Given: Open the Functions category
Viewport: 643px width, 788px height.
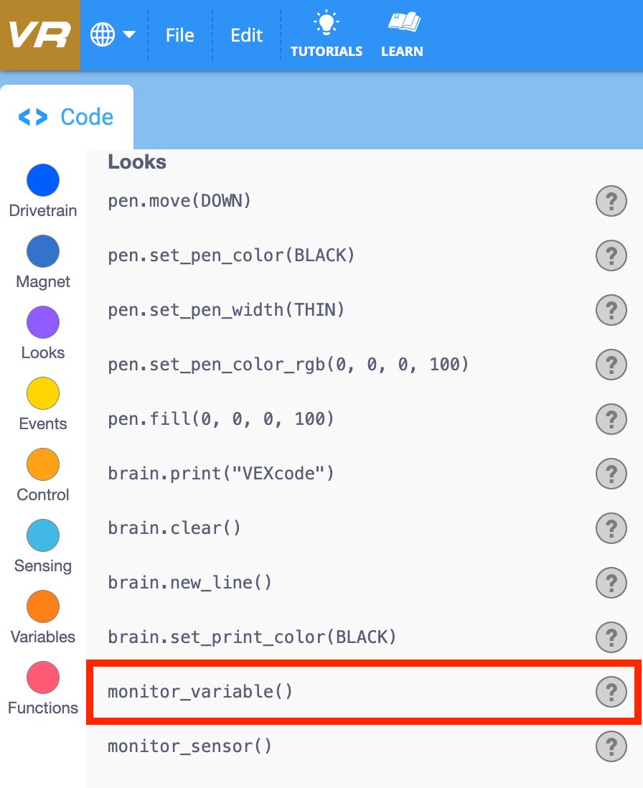Looking at the screenshot, I should click(x=42, y=677).
